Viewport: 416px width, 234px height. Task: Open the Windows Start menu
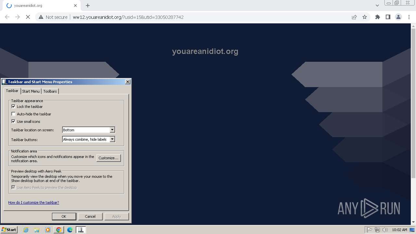[x=9, y=229]
